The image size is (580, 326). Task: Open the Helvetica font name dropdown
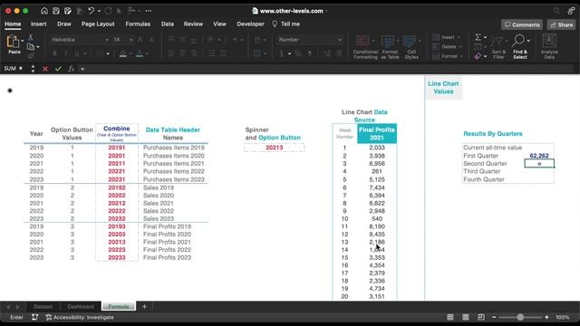107,40
